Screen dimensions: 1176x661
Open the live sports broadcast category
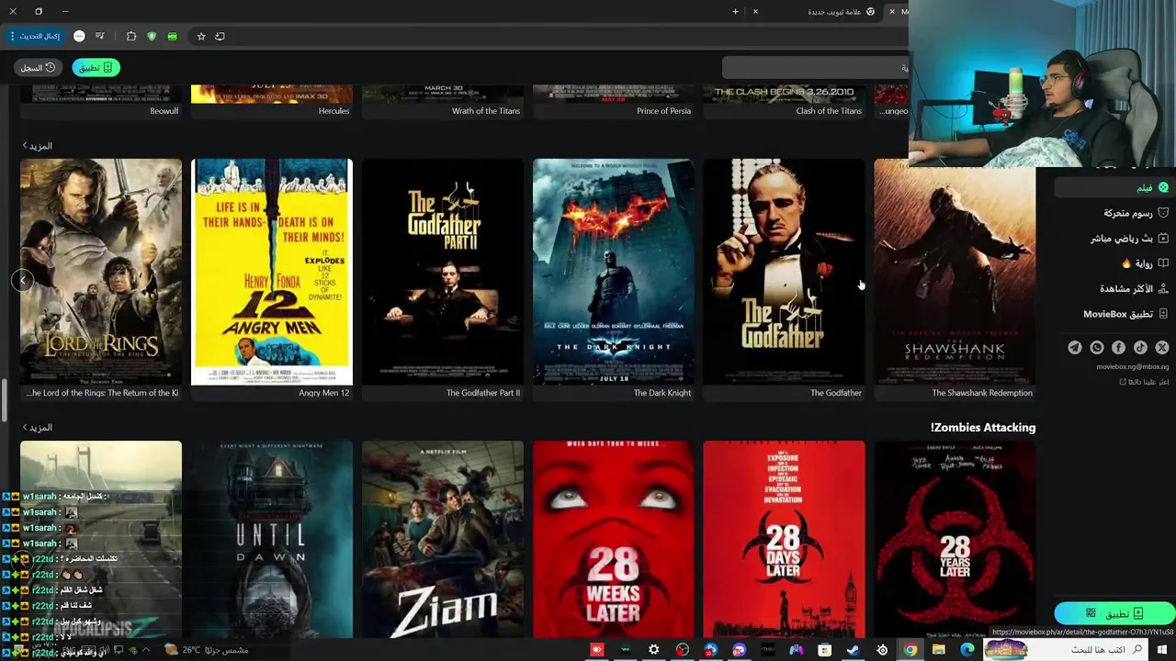pos(1129,239)
